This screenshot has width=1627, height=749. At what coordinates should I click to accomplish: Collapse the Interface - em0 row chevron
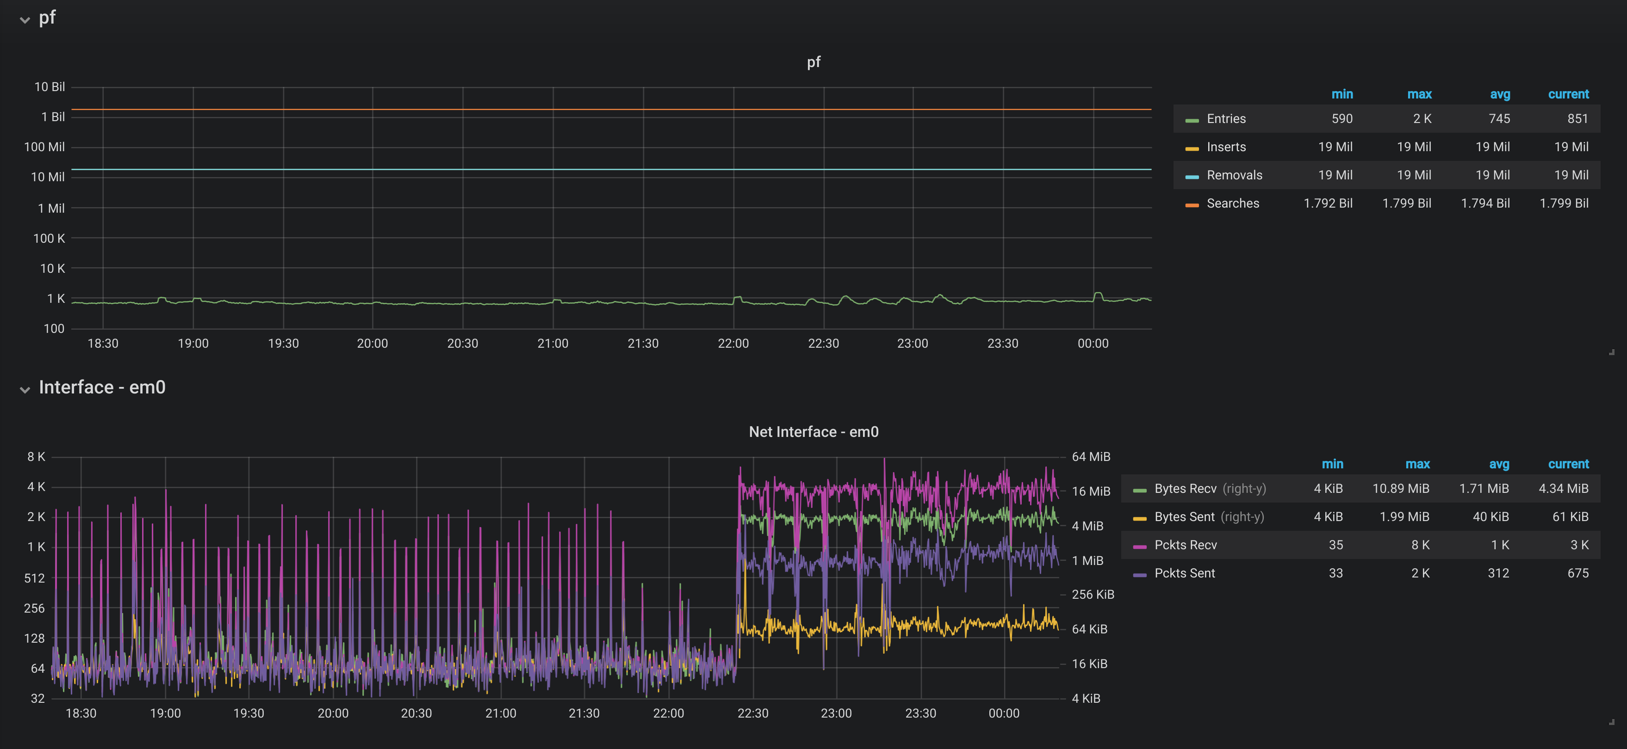25,389
